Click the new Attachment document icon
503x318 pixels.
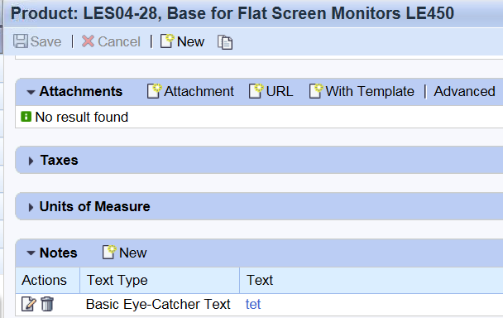154,91
